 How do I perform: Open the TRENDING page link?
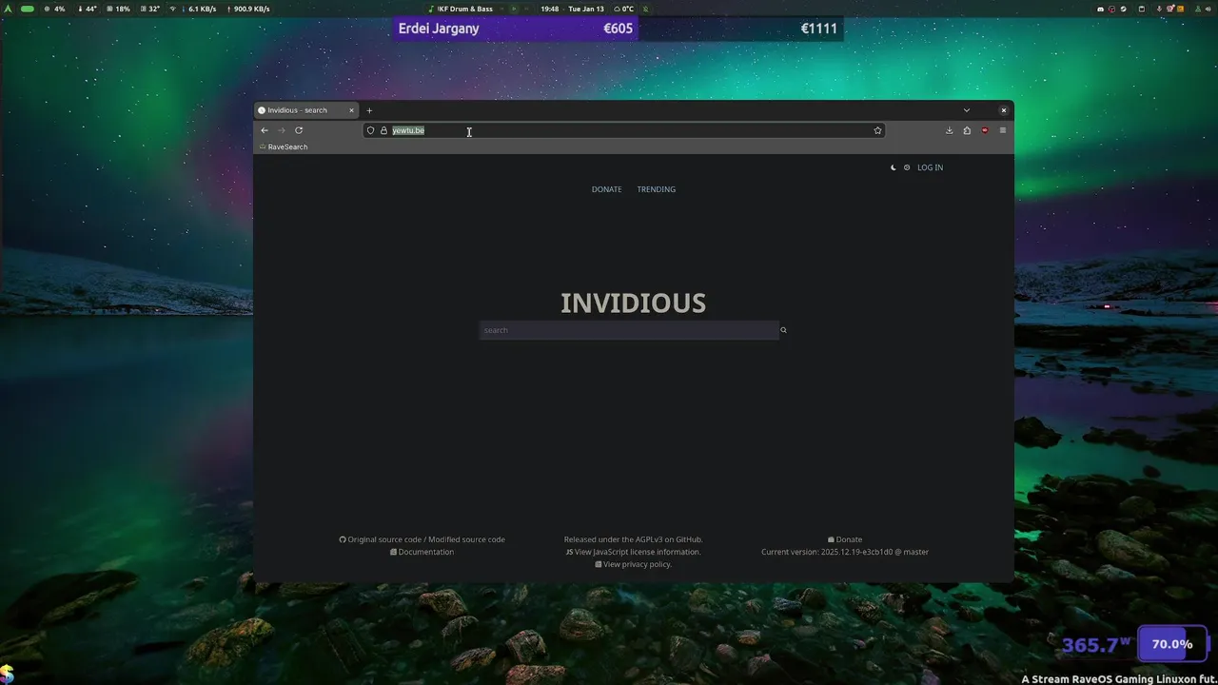pos(656,189)
